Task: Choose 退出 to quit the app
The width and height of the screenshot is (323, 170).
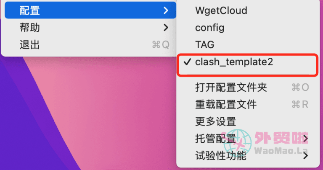Action: click(x=90, y=45)
